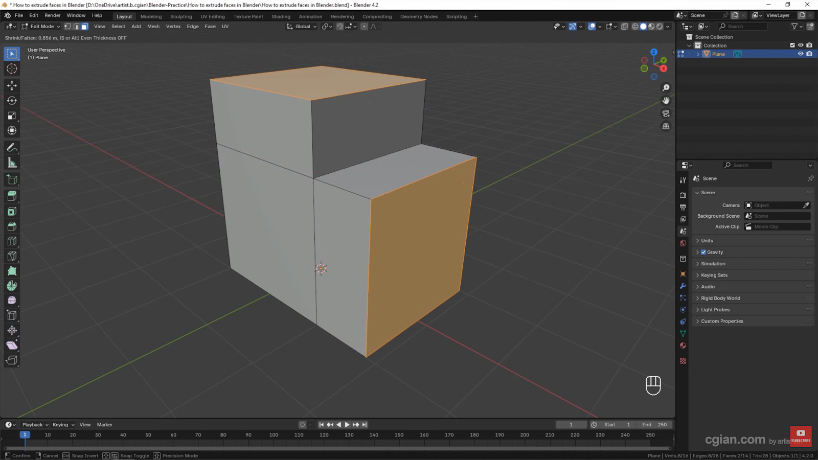Toggle X-ray view in viewport header
The width and height of the screenshot is (818, 460).
[x=624, y=27]
